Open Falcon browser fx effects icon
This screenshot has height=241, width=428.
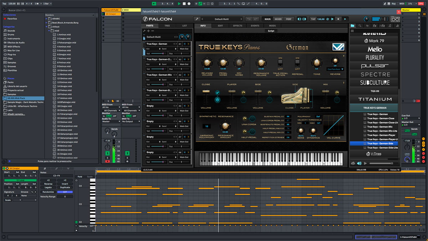[x=374, y=26]
